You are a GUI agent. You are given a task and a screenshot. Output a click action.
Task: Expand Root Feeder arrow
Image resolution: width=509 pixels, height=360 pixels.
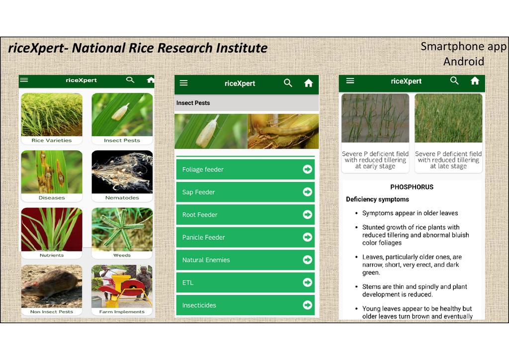coord(307,214)
